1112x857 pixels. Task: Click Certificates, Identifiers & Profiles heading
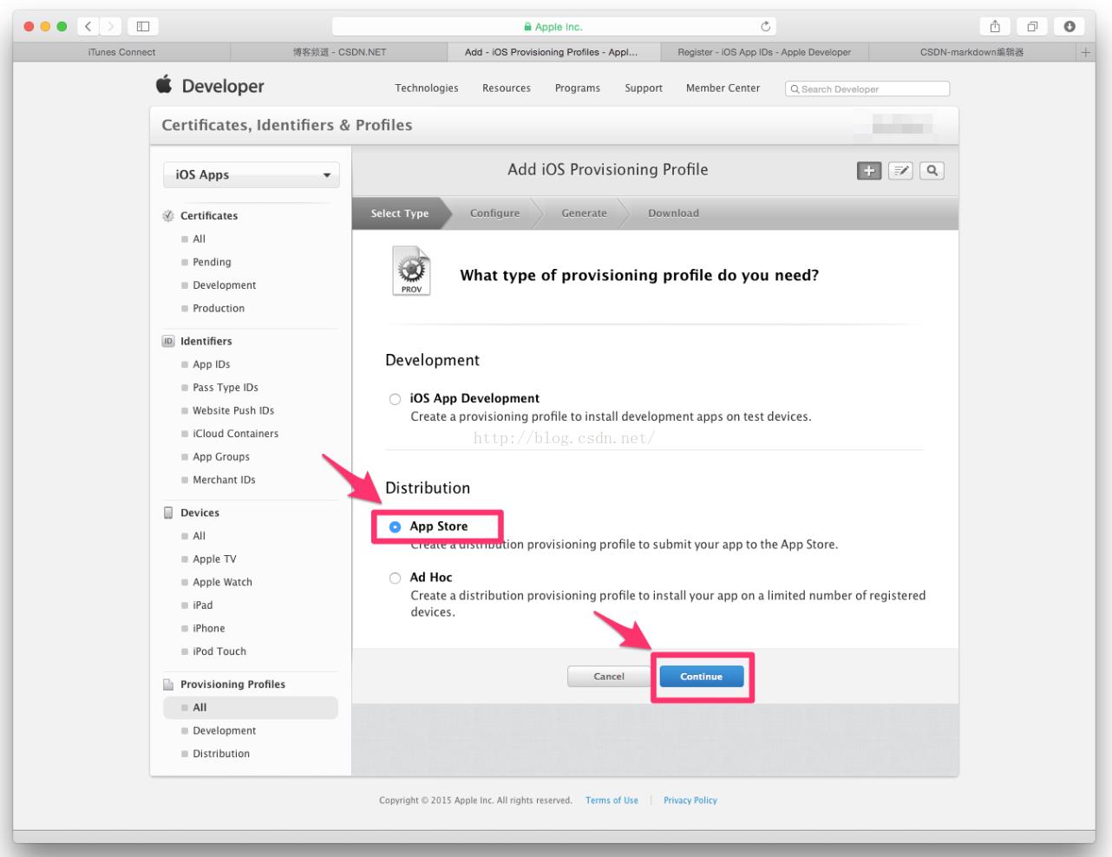287,125
